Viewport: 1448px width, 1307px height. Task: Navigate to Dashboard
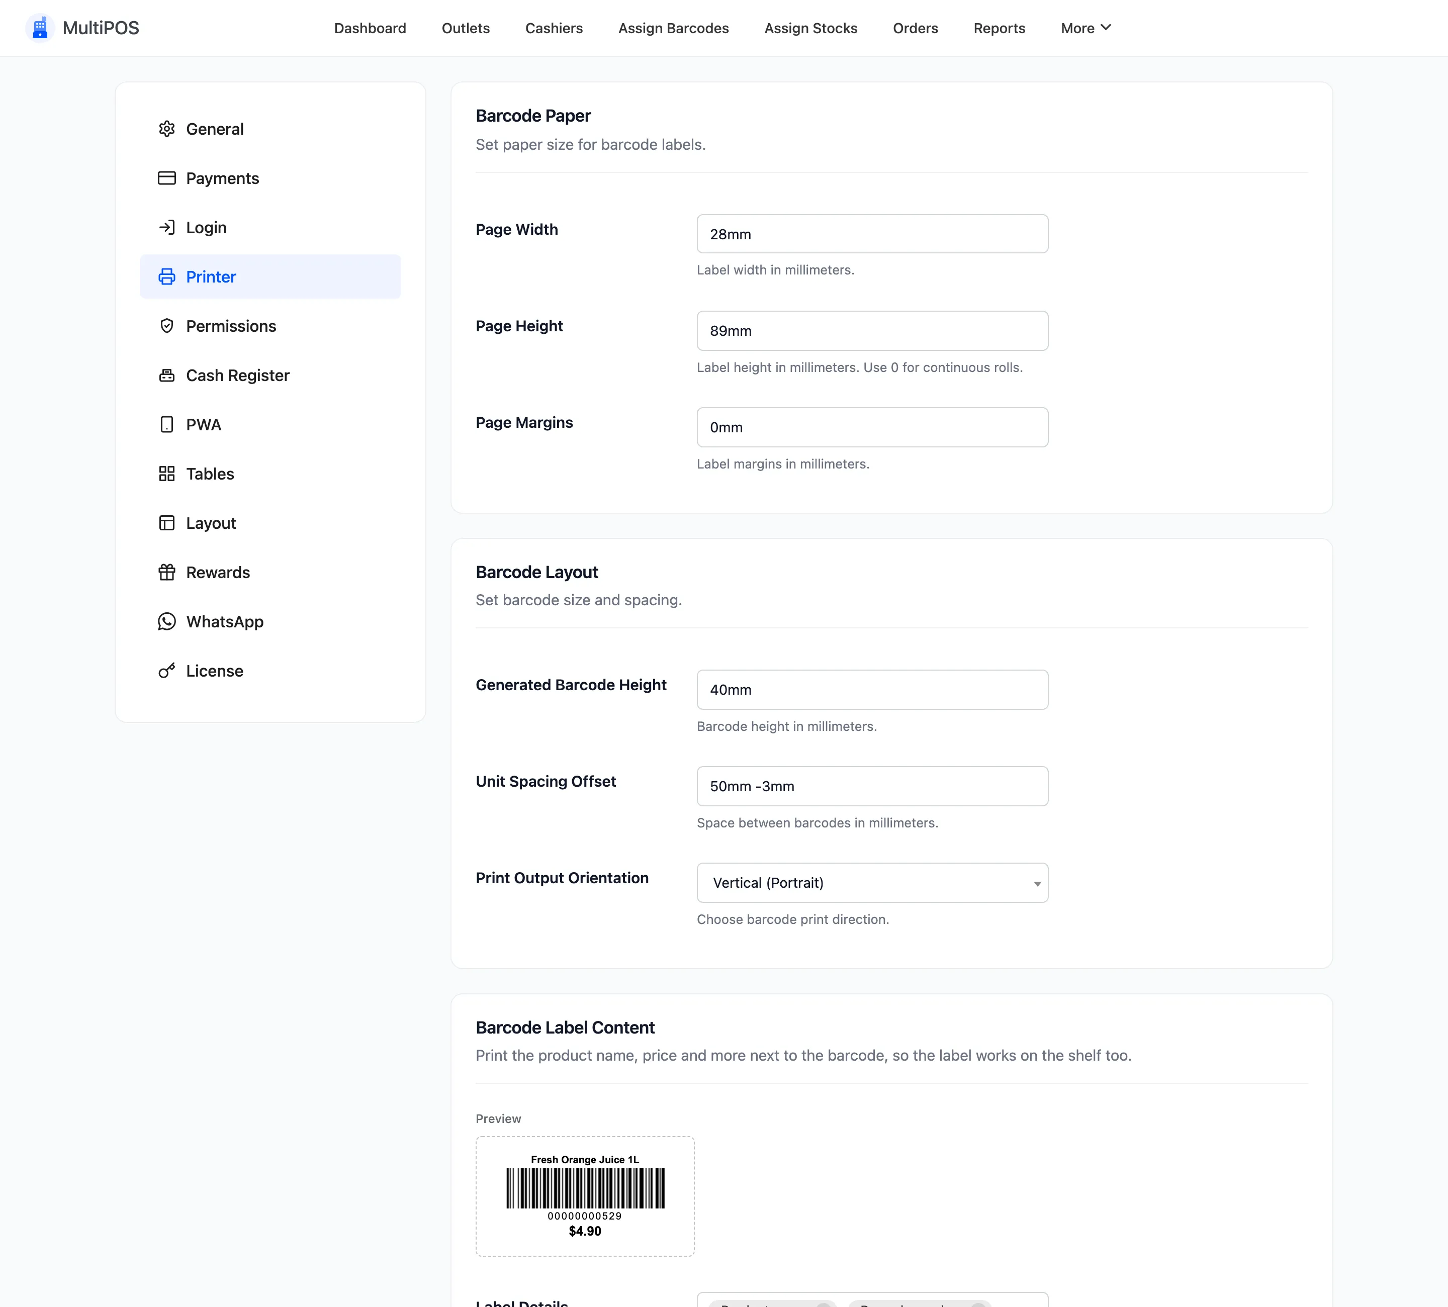tap(370, 28)
